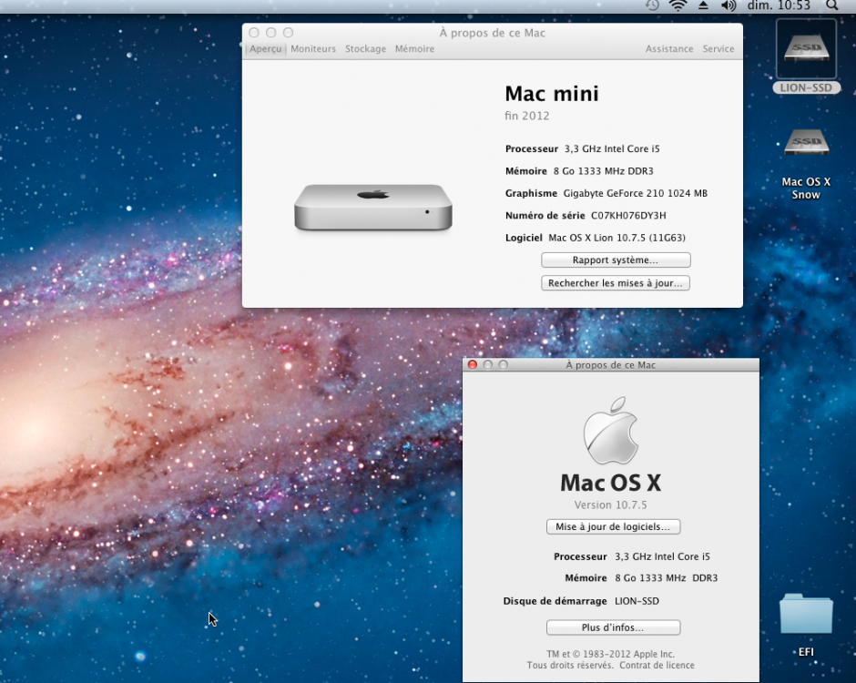Image resolution: width=856 pixels, height=683 pixels.
Task: Select the EFI folder on desktop
Action: point(806,614)
